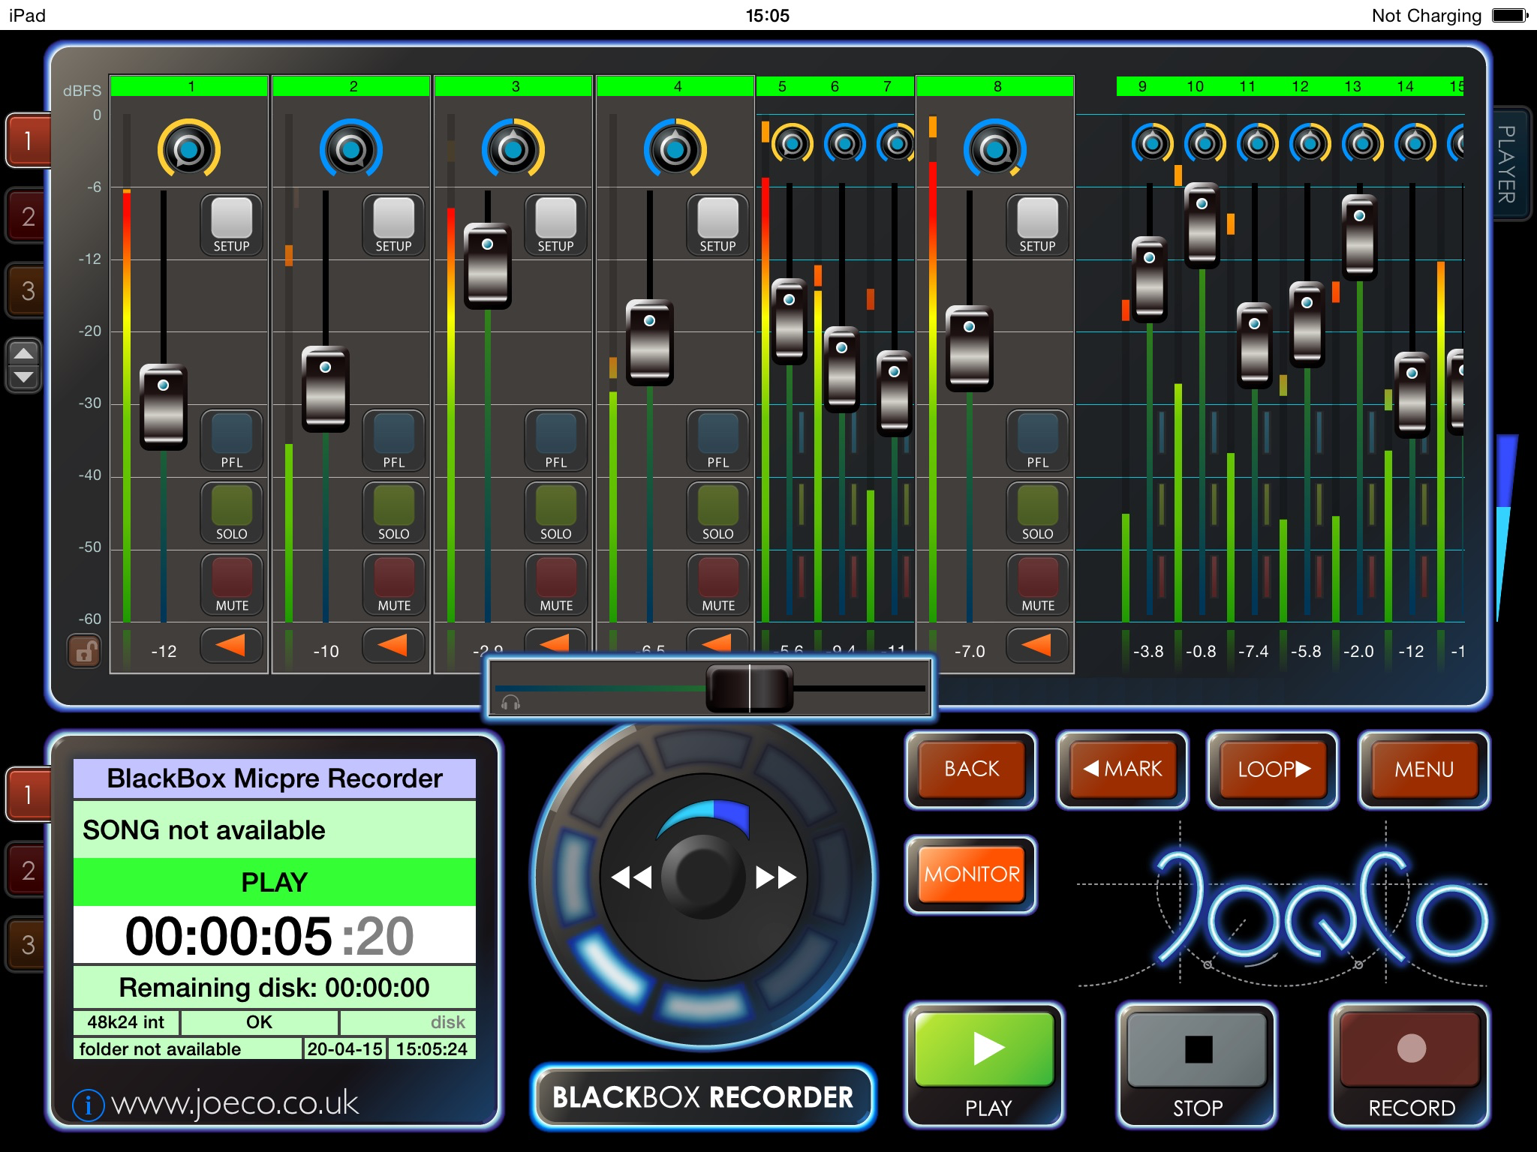Select mixer preset tab 2

28,216
